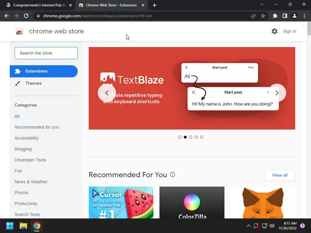The width and height of the screenshot is (311, 233).
Task: Bookmark this tab with the star icon
Action: coord(263,16)
